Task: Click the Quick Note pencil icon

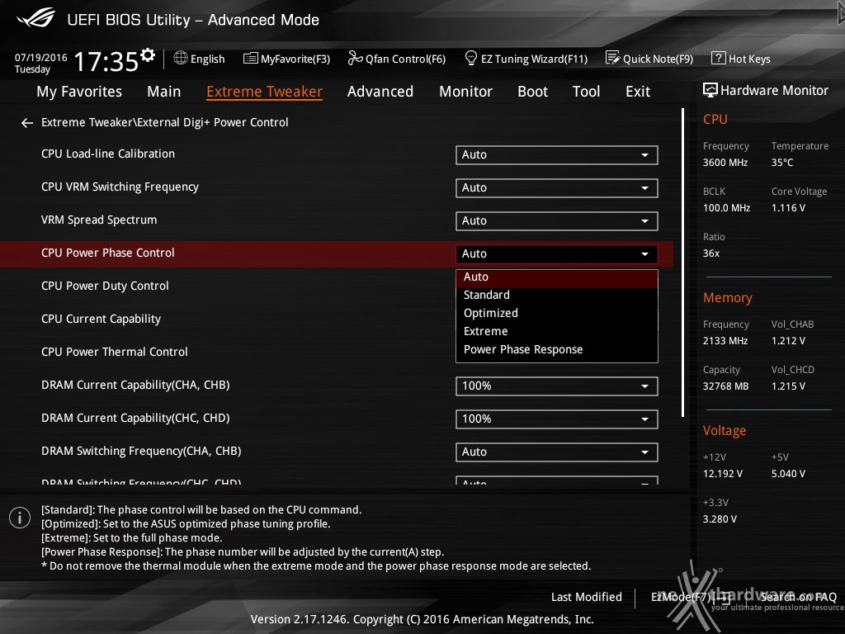Action: coord(612,58)
